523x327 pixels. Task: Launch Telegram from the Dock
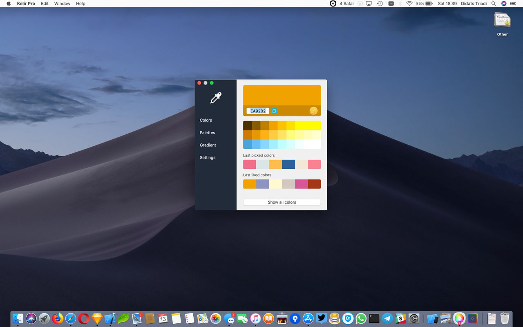[x=387, y=318]
